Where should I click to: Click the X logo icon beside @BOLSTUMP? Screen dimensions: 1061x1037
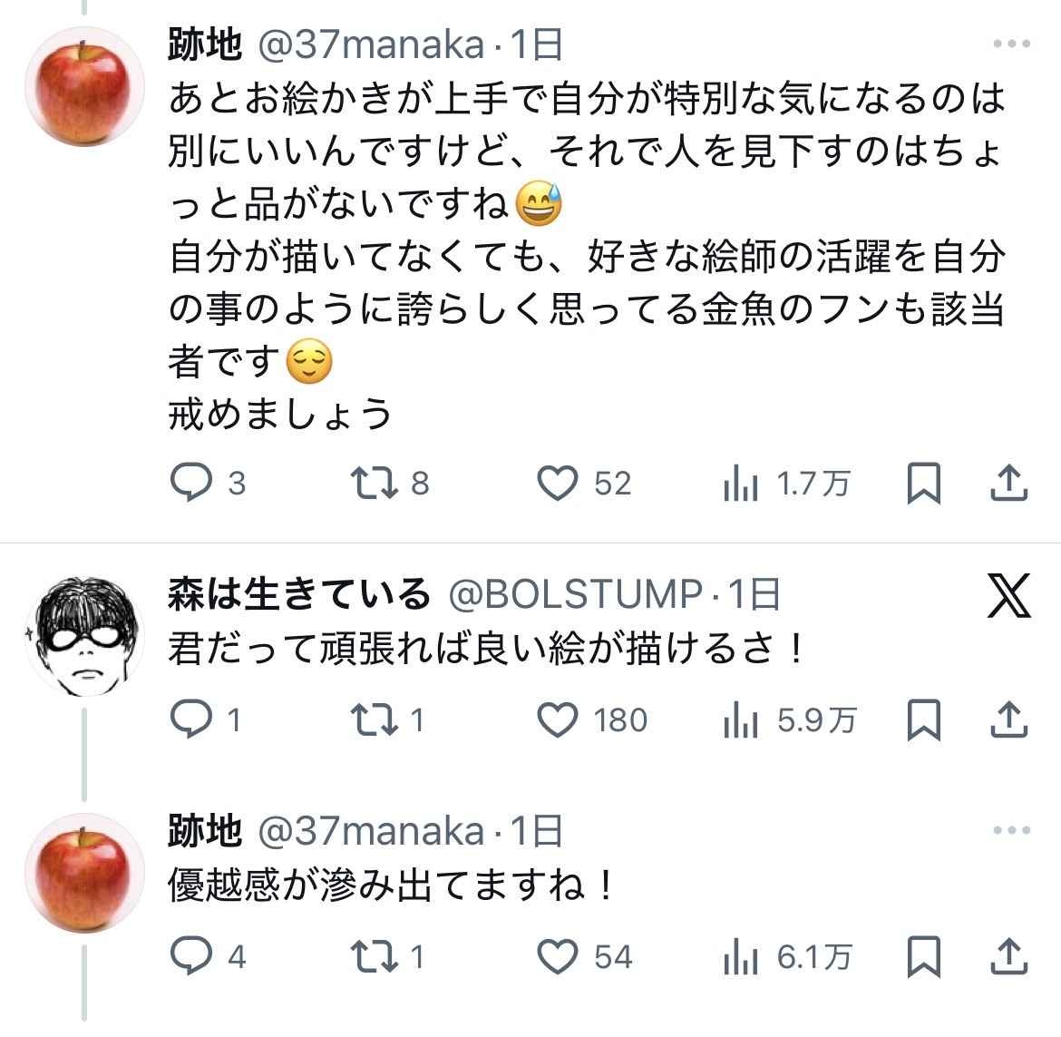point(1009,596)
